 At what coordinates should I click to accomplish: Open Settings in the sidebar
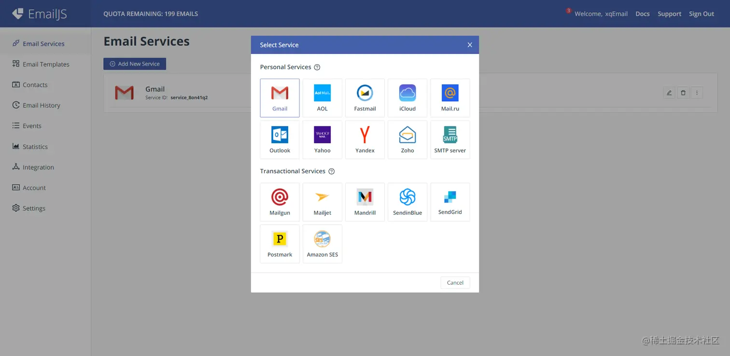click(x=45, y=208)
